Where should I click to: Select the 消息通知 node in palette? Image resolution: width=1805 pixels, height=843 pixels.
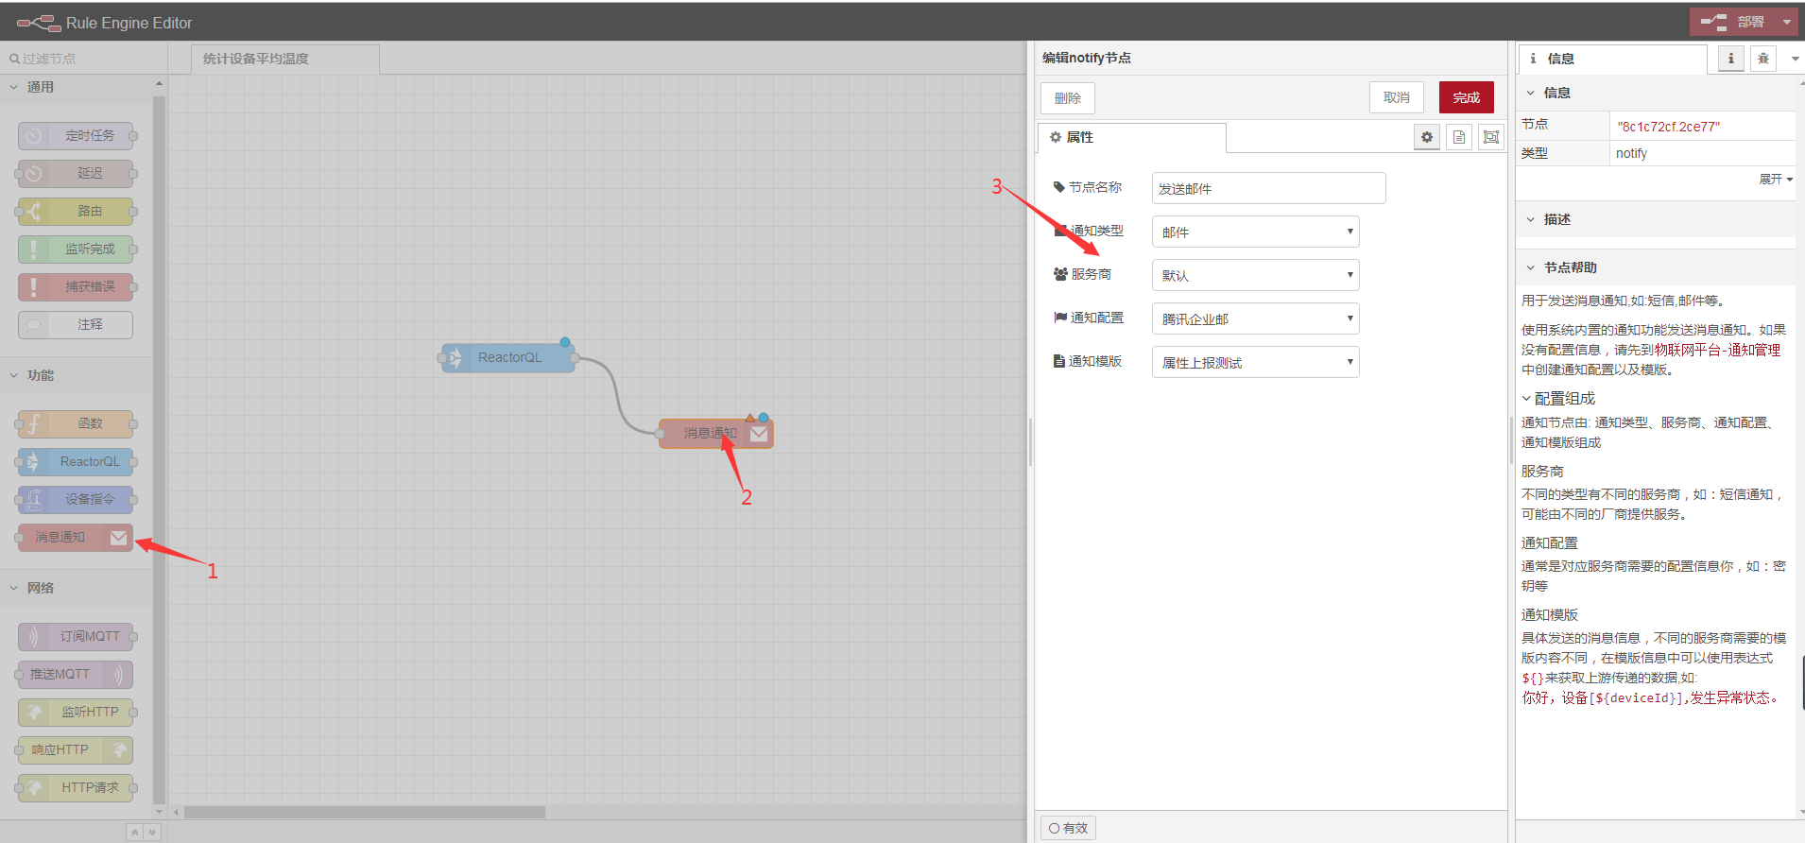(x=75, y=537)
